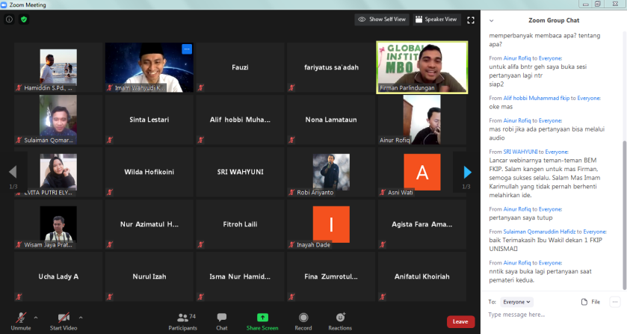Unmute the microphone
Image resolution: width=627 pixels, height=334 pixels.
click(21, 321)
